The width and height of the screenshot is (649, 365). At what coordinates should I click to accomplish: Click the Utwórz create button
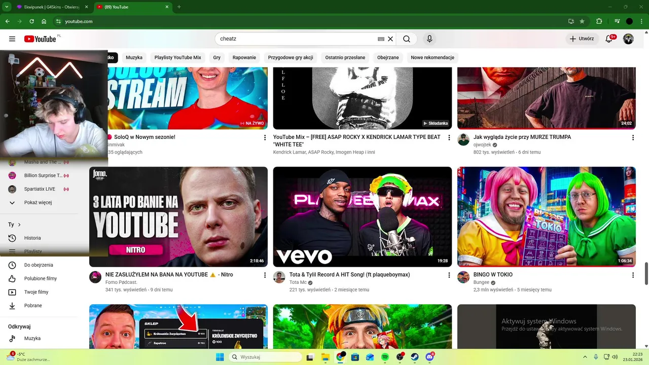[582, 39]
